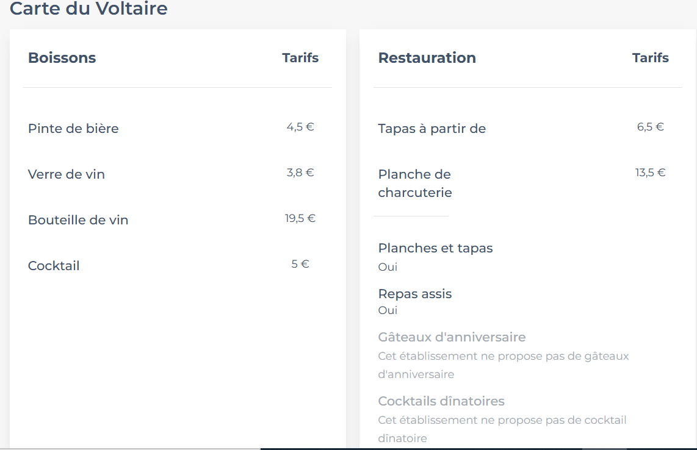Select Tapas à partir de entry
Viewport: 697px width, 450px height.
(432, 129)
